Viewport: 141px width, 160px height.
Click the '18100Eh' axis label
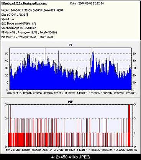(94, 93)
